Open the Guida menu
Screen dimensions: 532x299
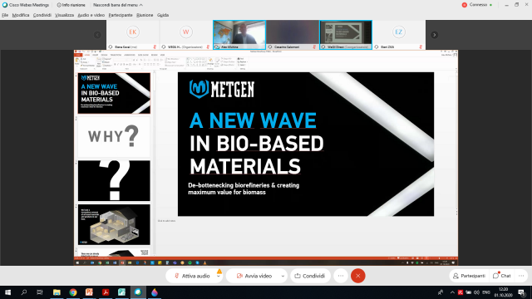coord(163,15)
